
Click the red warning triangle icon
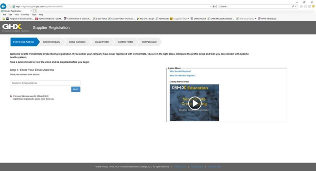11,96
